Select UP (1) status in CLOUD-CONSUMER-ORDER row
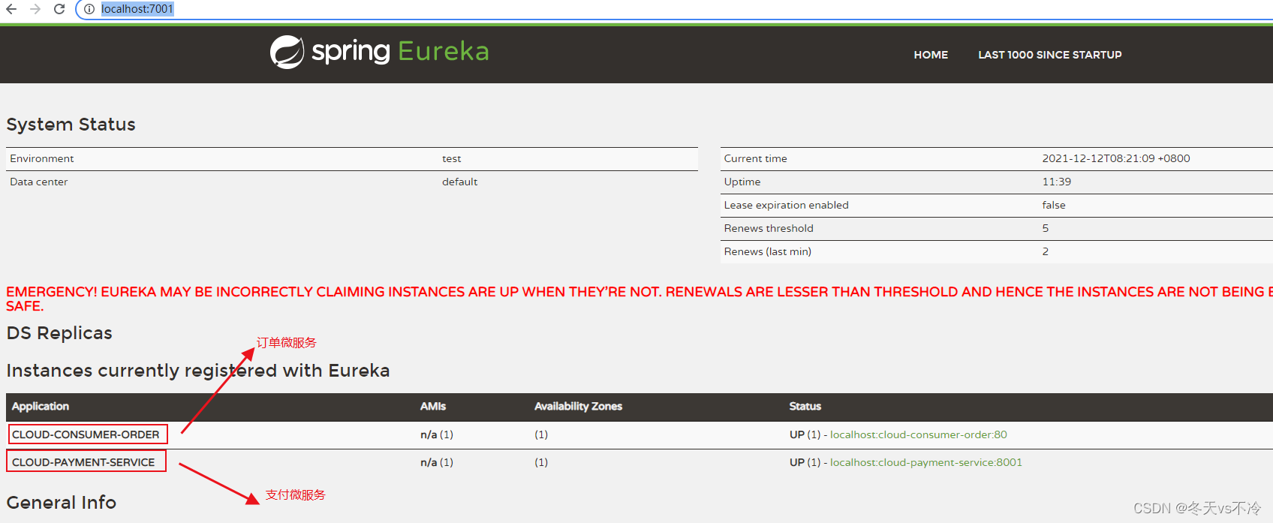 [x=805, y=434]
